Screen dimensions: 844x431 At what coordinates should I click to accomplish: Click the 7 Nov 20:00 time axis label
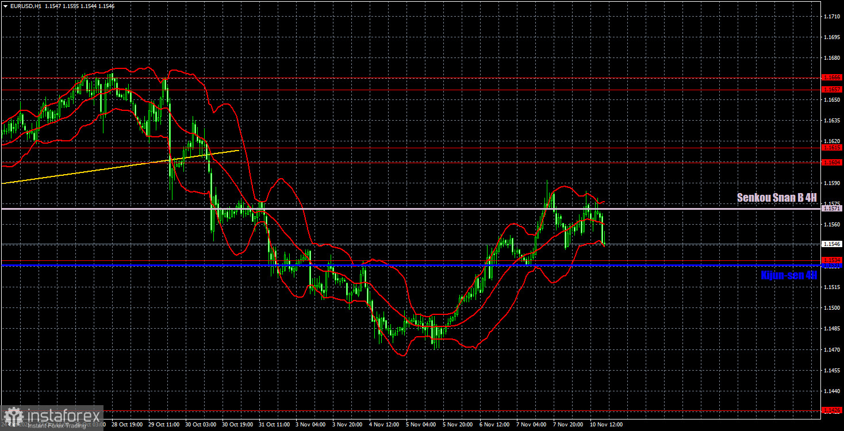569,425
